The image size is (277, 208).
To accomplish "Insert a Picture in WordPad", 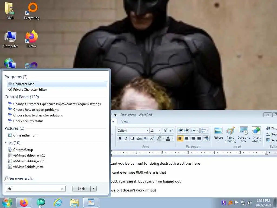I will coord(218,133).
